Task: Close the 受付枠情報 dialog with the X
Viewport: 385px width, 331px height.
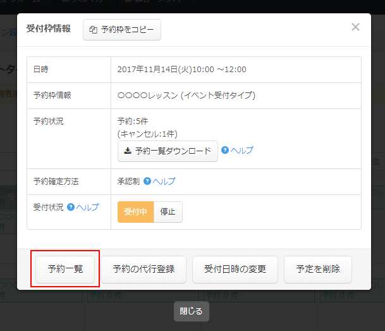Action: point(355,27)
